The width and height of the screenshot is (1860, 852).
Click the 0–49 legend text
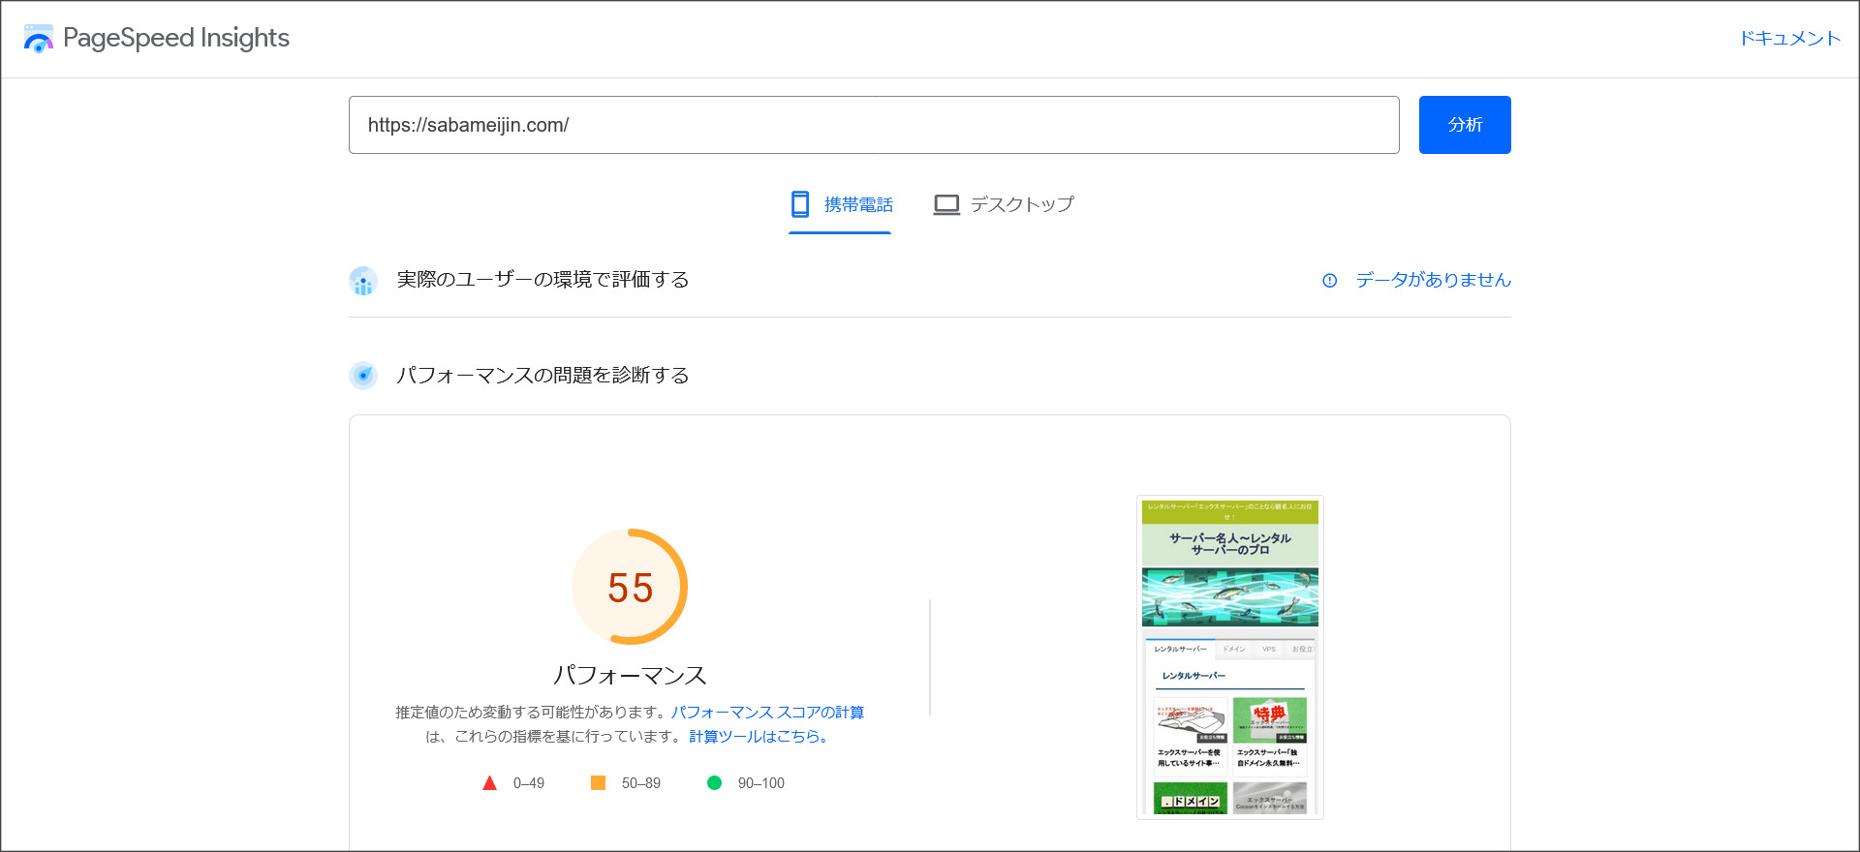click(x=529, y=783)
